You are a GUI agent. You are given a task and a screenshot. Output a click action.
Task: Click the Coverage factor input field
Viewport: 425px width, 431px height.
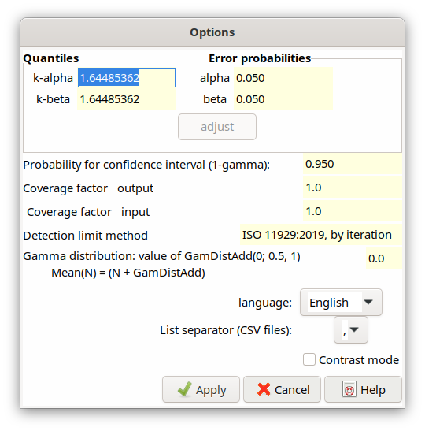[x=353, y=211]
